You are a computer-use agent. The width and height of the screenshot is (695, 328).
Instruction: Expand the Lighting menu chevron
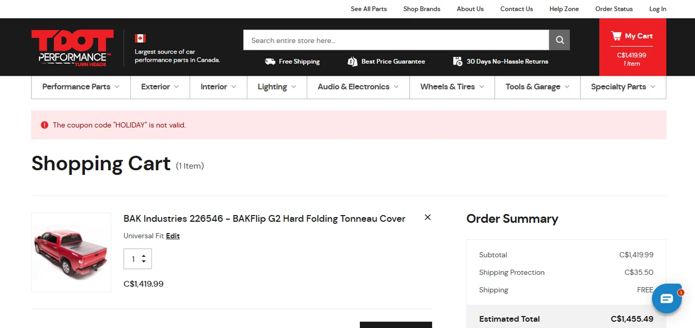[x=293, y=87]
